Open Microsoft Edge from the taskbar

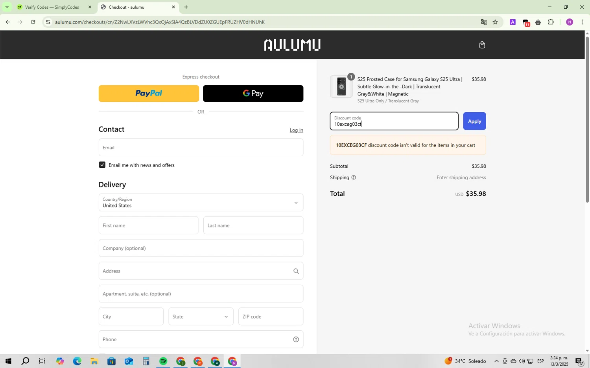pos(77,361)
